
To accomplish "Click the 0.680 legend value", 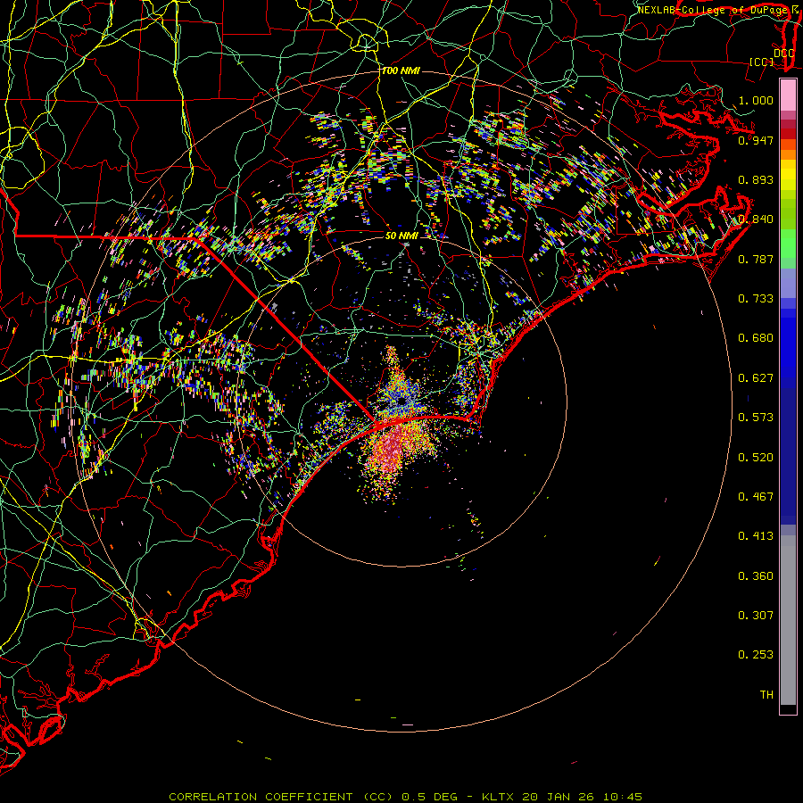I will click(x=756, y=338).
